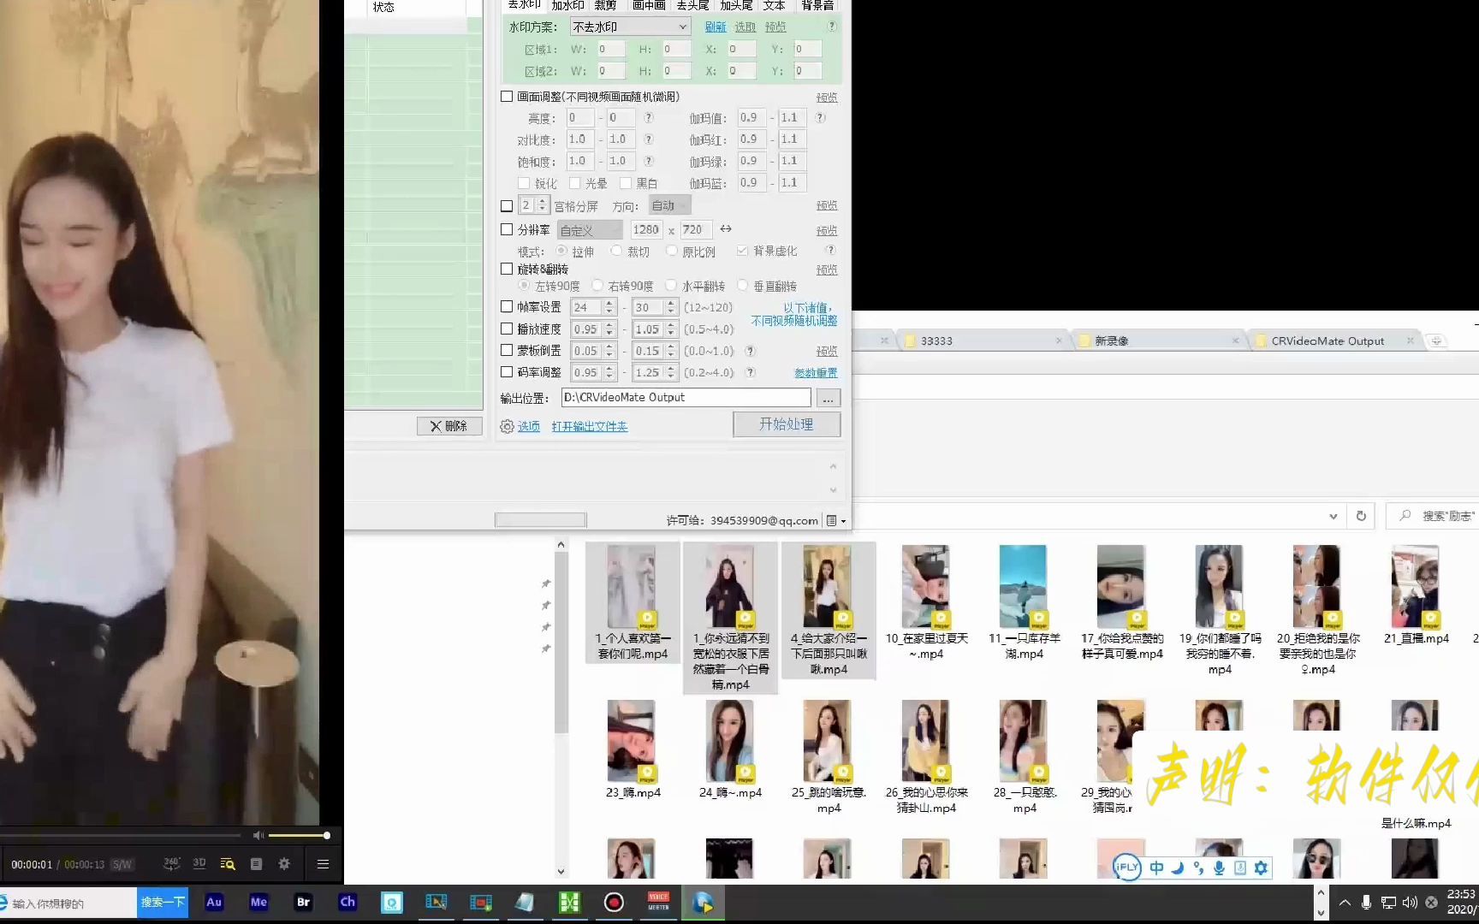Enable the 旋转&翻转 rotate flip checkbox
Image resolution: width=1479 pixels, height=924 pixels.
(507, 269)
